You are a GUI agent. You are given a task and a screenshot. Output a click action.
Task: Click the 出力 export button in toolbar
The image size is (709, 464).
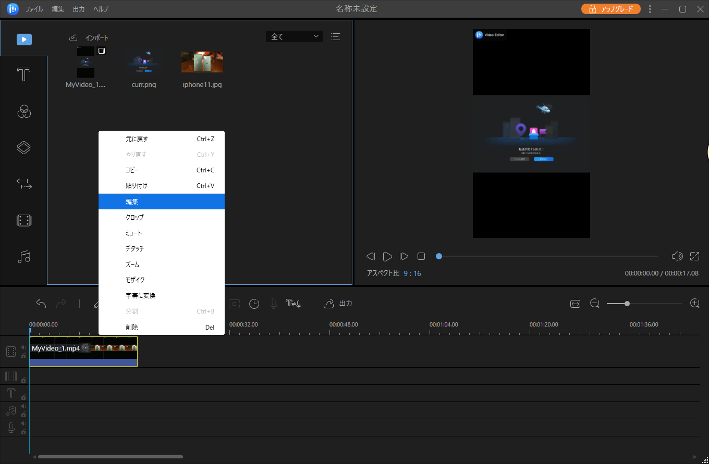[x=338, y=304]
